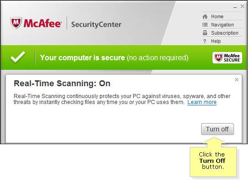This screenshot has height=182, width=249.
Task: Minimize the SecurityCenter window
Action: 235,7
